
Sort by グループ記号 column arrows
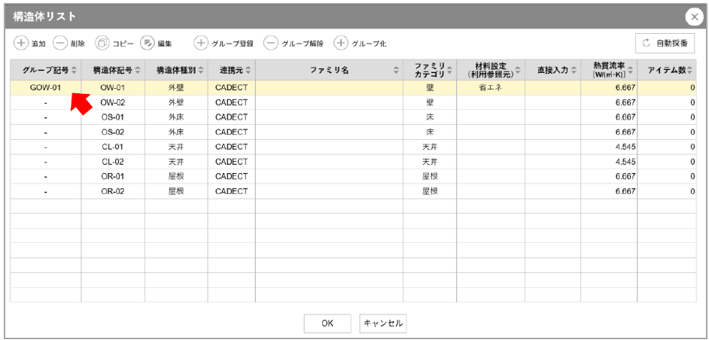coord(74,70)
